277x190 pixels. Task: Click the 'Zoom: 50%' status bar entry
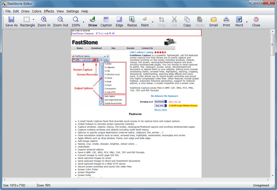43,185
